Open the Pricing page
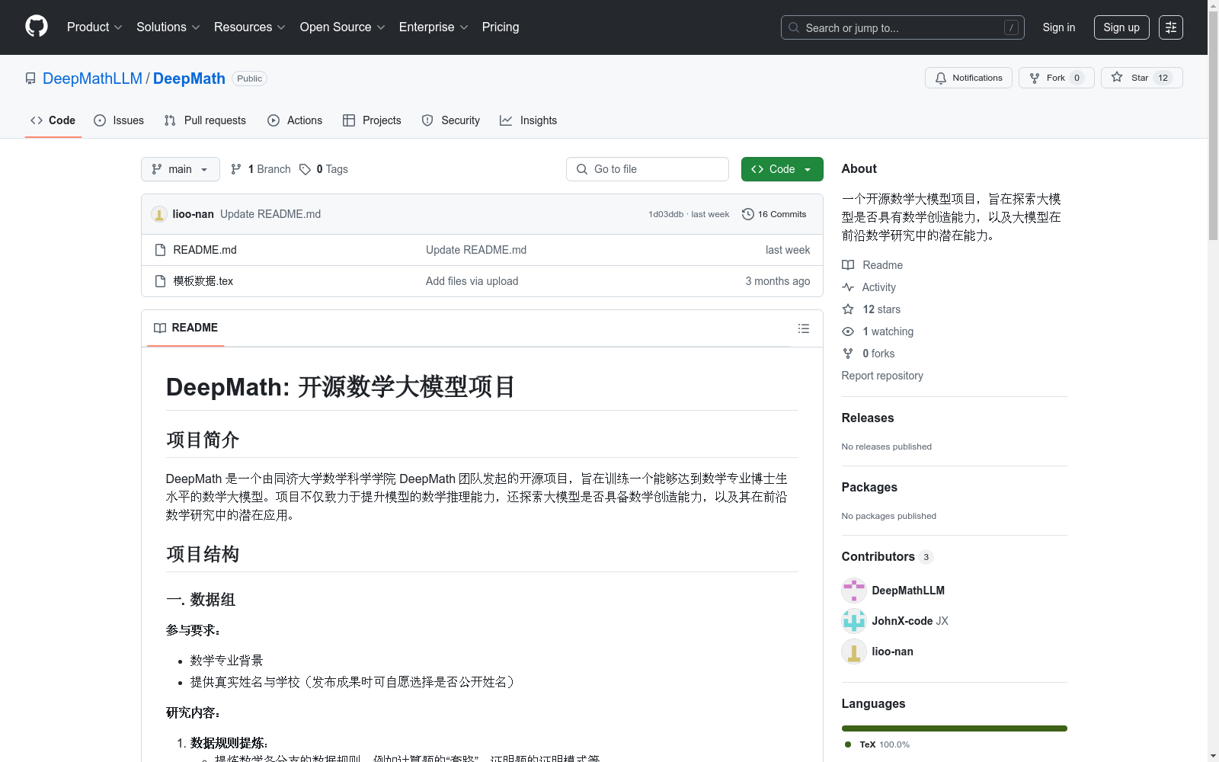 pyautogui.click(x=501, y=27)
